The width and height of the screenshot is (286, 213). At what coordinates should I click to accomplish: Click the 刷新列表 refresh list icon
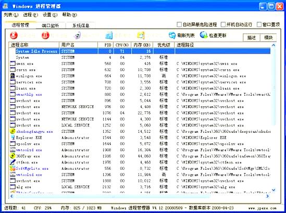pos(172,35)
